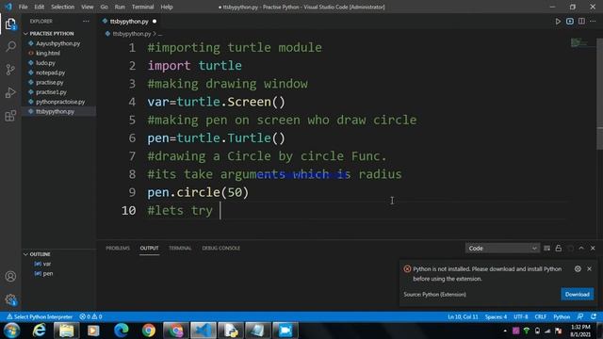Select the pen symbol in Outline
Viewport: 603px width, 339px height.
[x=48, y=274]
